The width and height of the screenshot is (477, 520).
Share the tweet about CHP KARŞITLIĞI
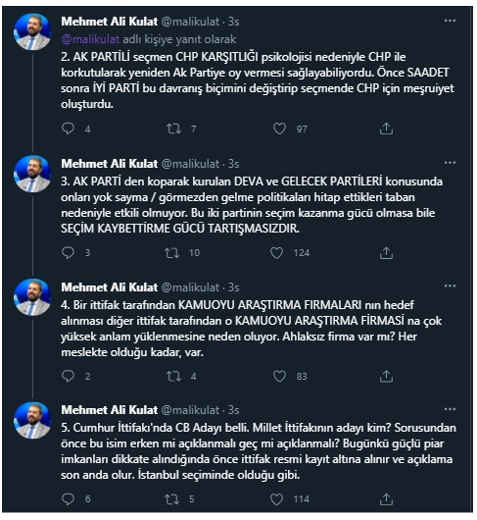[x=386, y=129]
